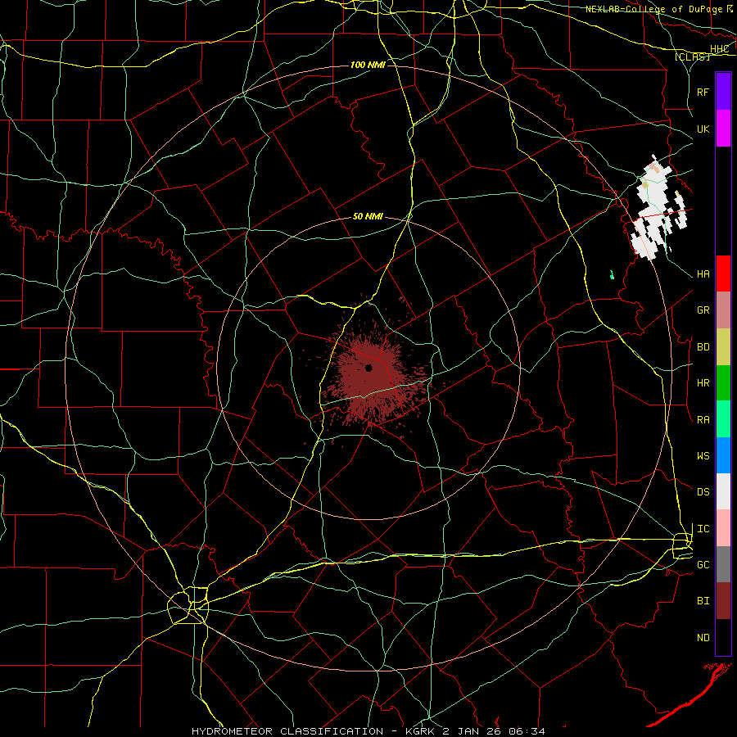Click the black radar site dot
Image resolution: width=737 pixels, height=737 pixels.
[369, 368]
